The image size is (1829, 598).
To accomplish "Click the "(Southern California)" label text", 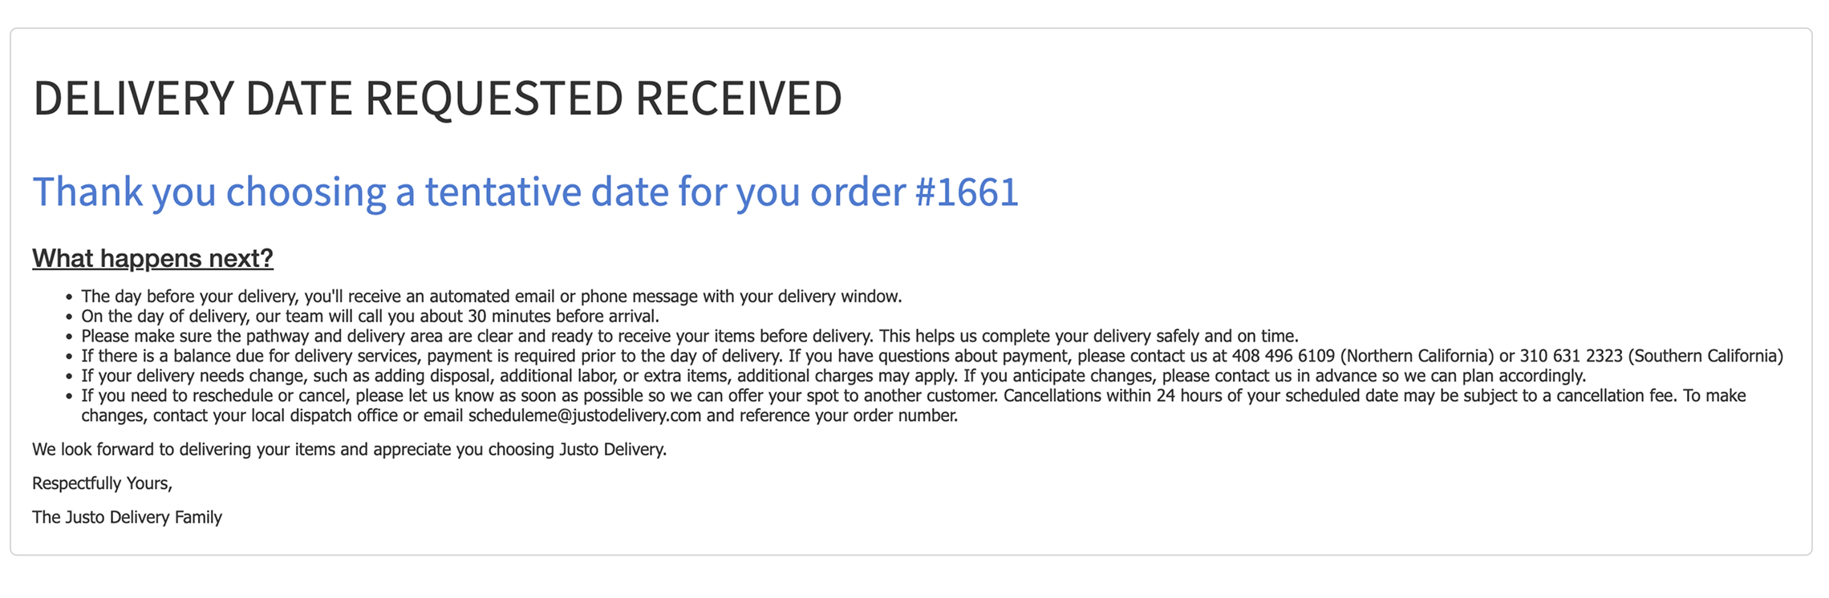I will (1705, 356).
